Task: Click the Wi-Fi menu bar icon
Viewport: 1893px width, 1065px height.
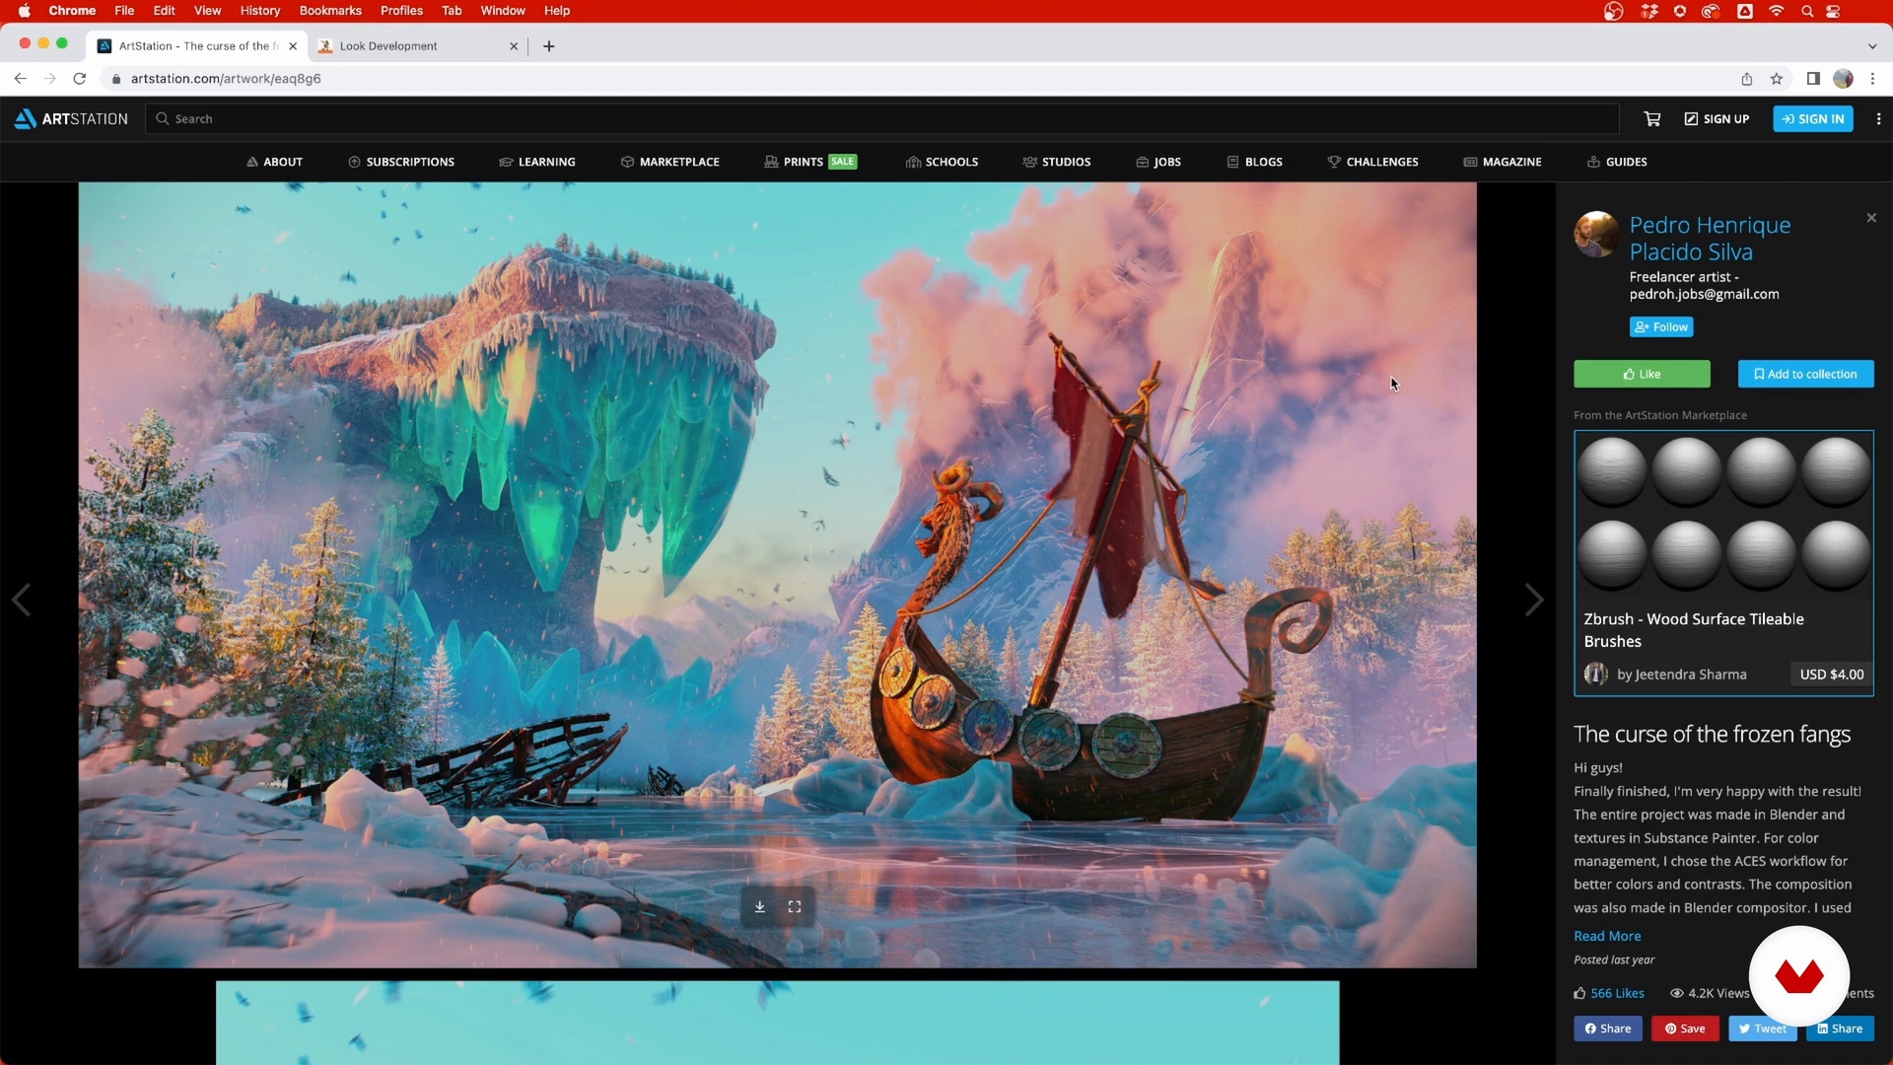Action: coord(1777,11)
